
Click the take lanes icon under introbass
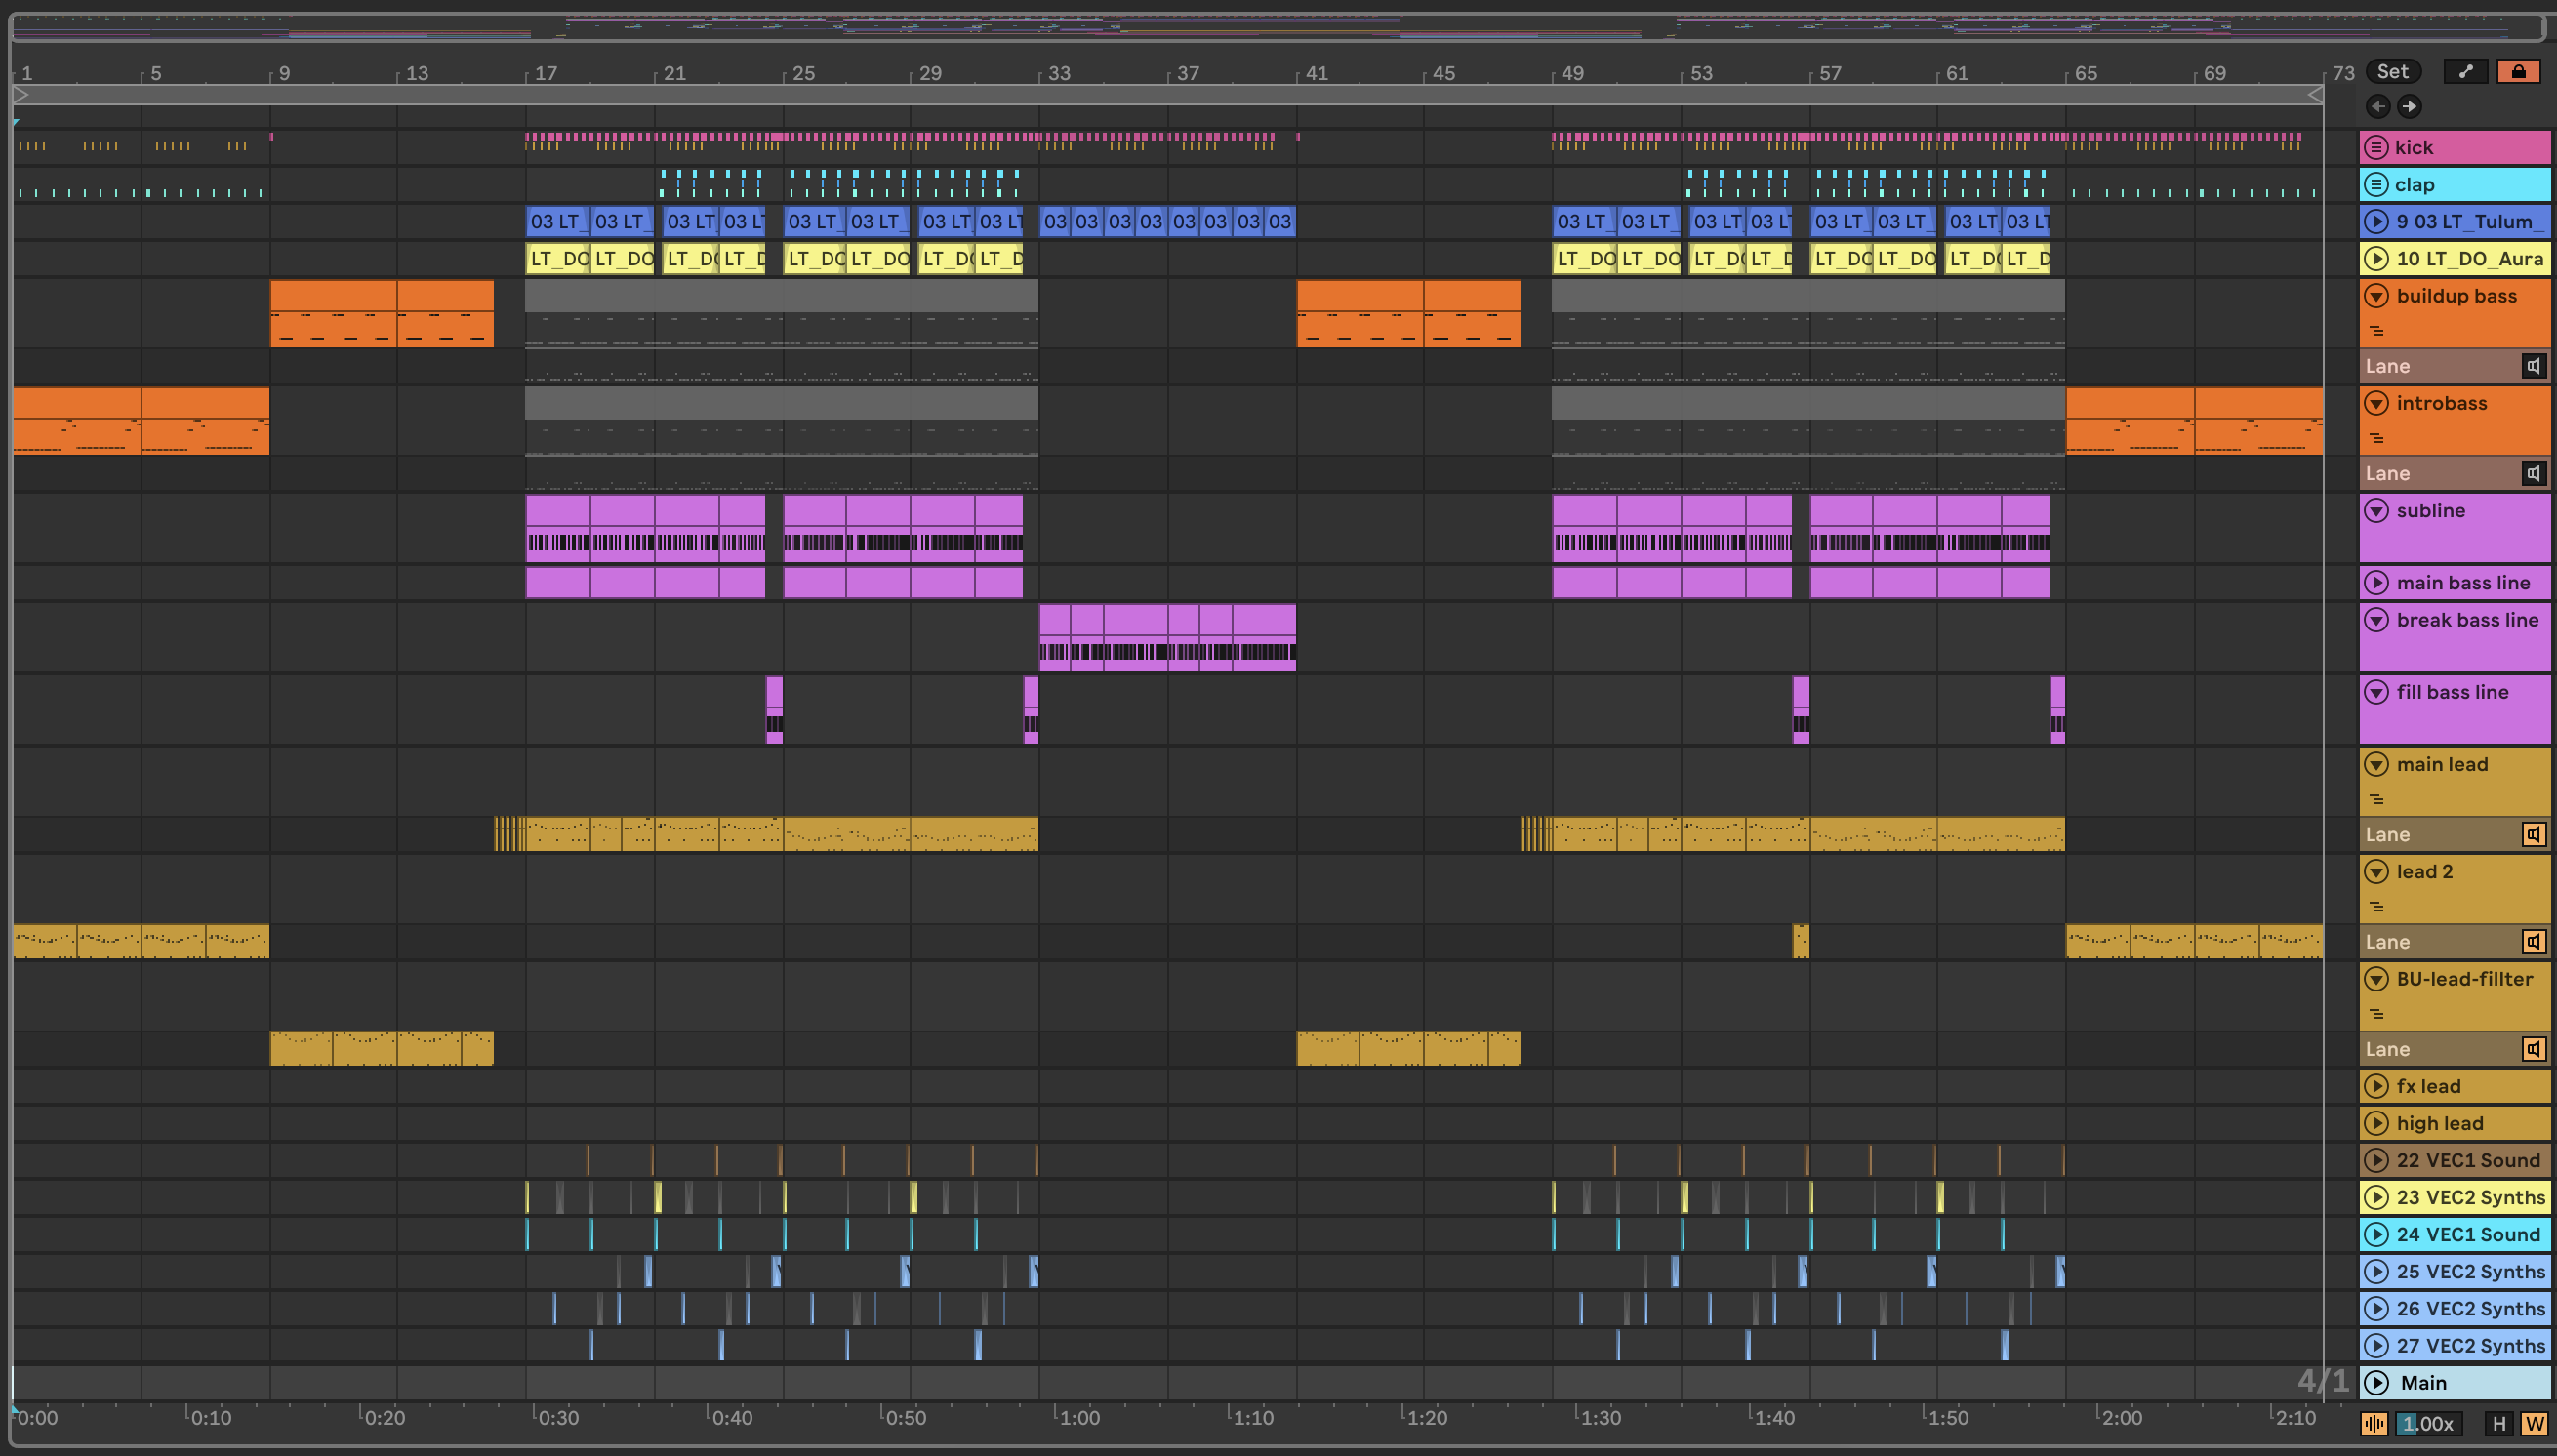(2378, 439)
